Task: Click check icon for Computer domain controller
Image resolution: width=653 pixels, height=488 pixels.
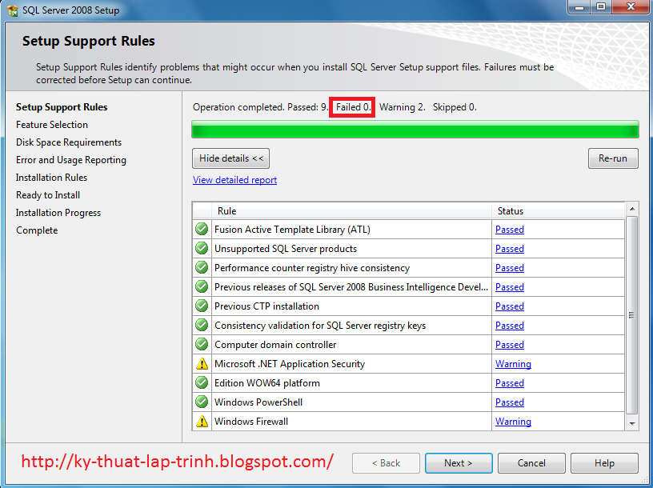Action: coord(202,344)
